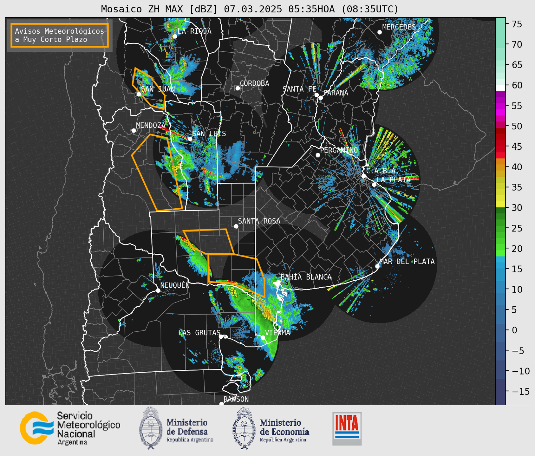Click the PERGAMINO city marker

(318, 155)
